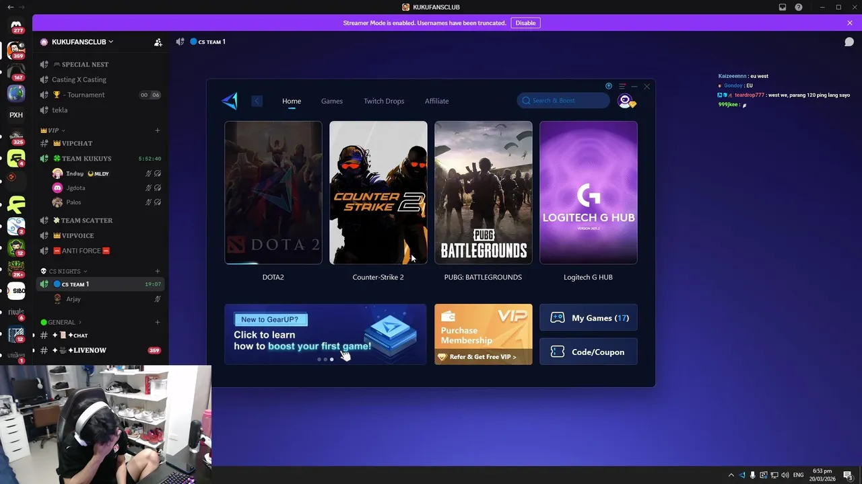Add a channel to CS NIGHTS category
This screenshot has height=484, width=862.
(x=158, y=272)
